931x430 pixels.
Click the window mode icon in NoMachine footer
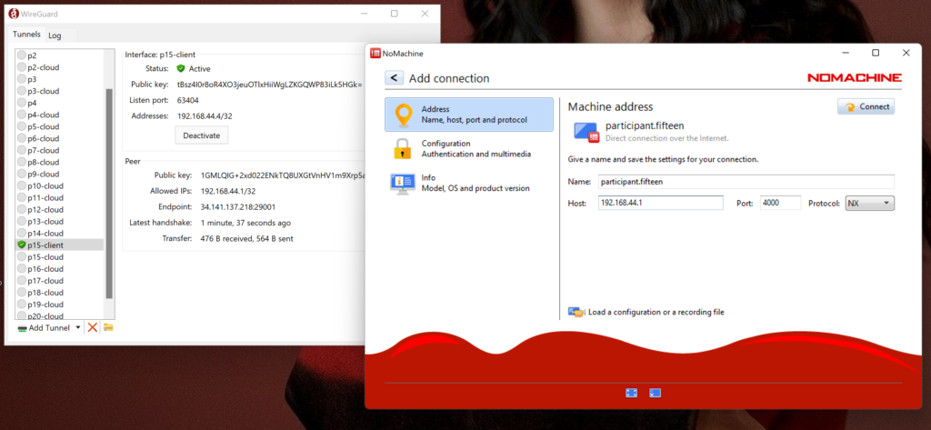pos(655,393)
